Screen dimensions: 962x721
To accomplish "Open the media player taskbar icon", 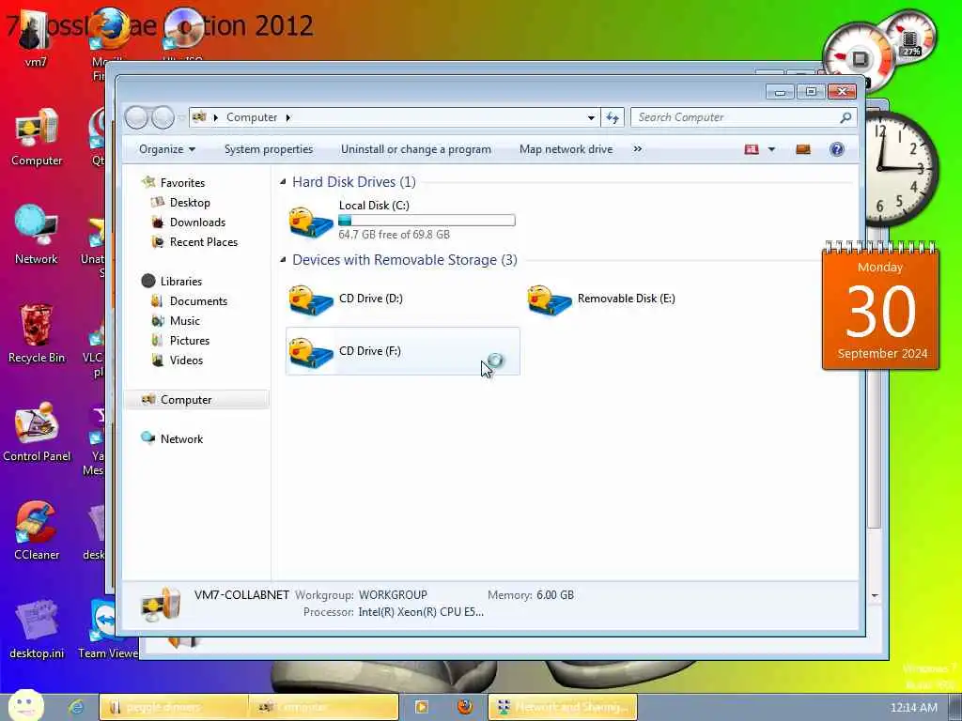I will point(422,707).
